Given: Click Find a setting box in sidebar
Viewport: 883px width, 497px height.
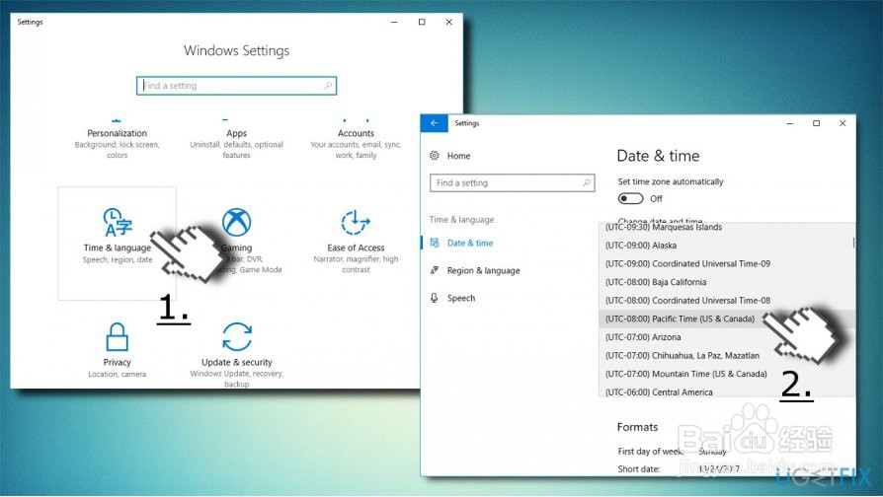Looking at the screenshot, I should pos(513,182).
